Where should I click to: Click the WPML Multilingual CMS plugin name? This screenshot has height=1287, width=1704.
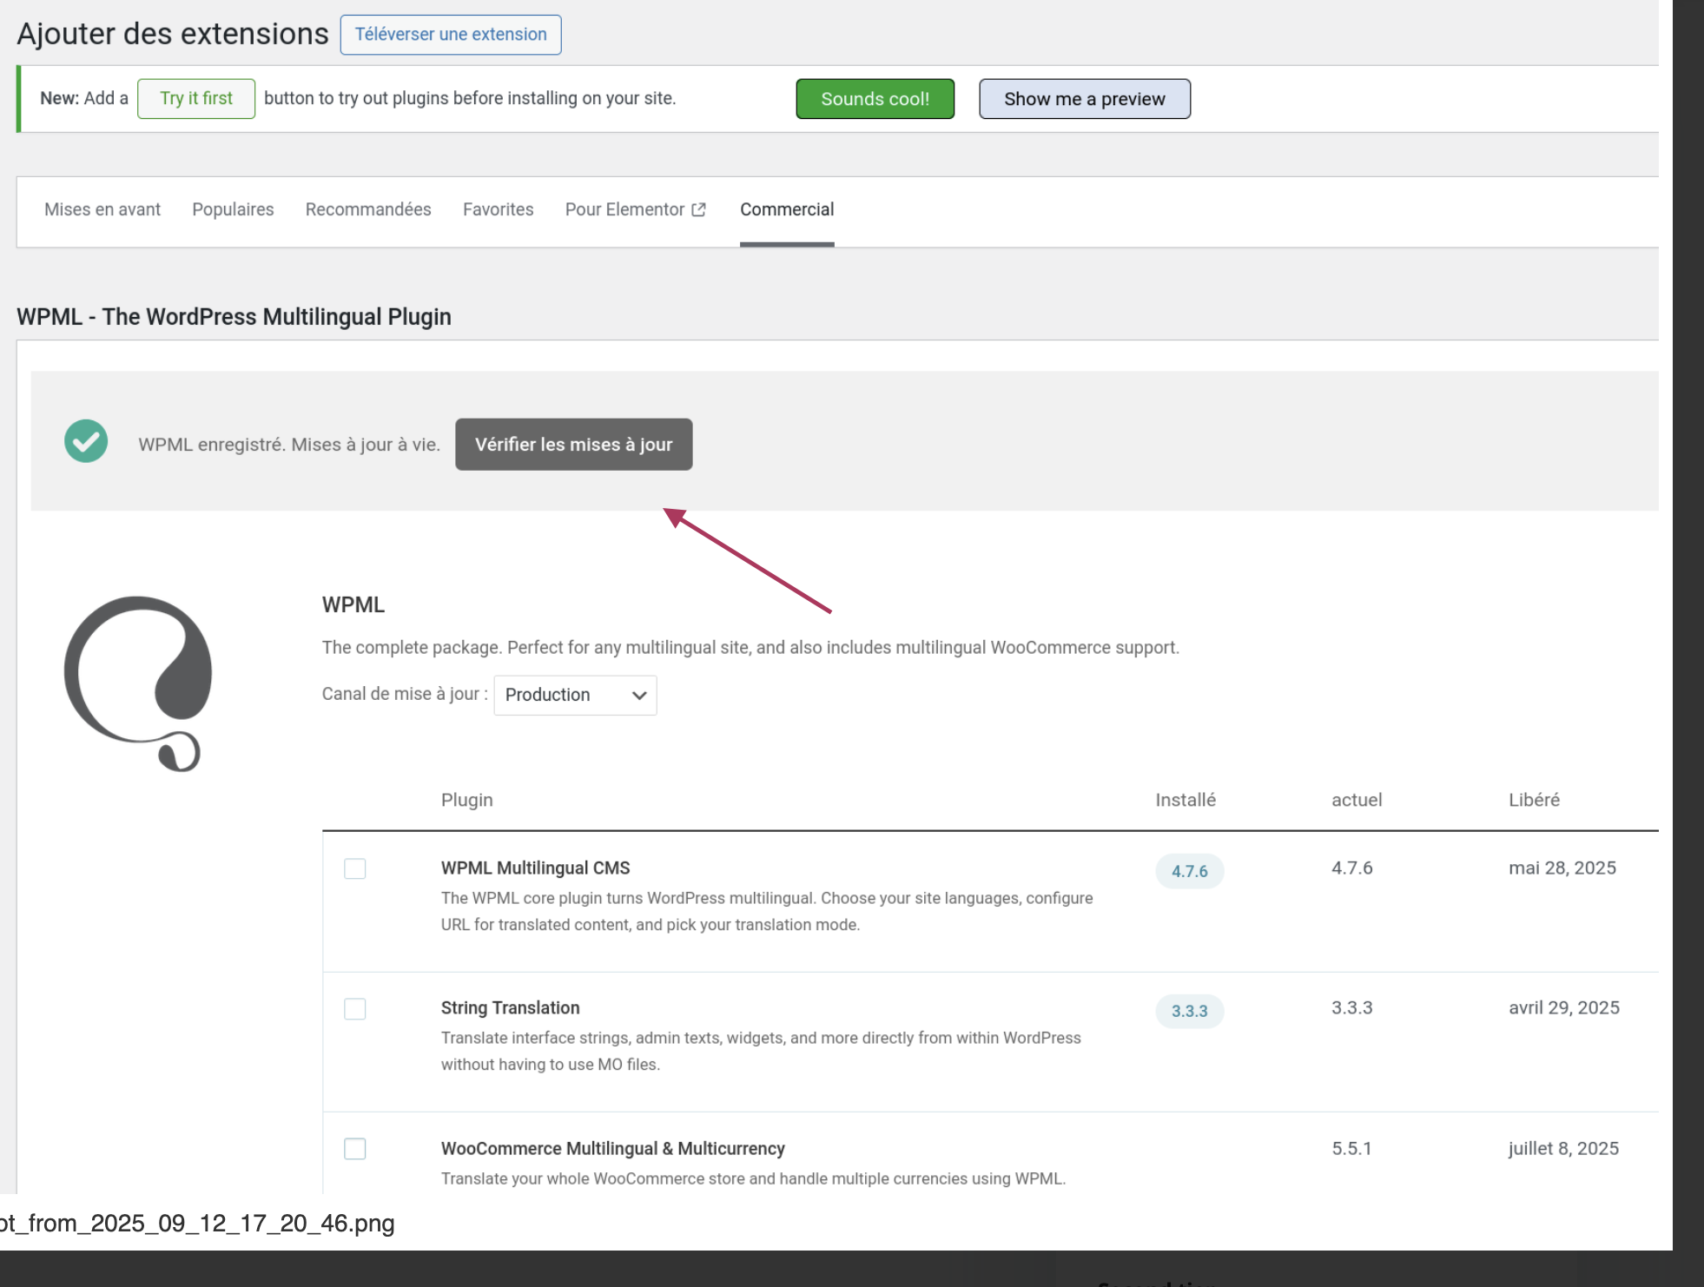tap(536, 868)
